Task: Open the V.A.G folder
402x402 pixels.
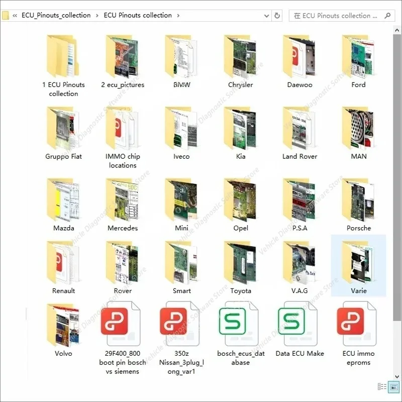Action: pyautogui.click(x=299, y=267)
